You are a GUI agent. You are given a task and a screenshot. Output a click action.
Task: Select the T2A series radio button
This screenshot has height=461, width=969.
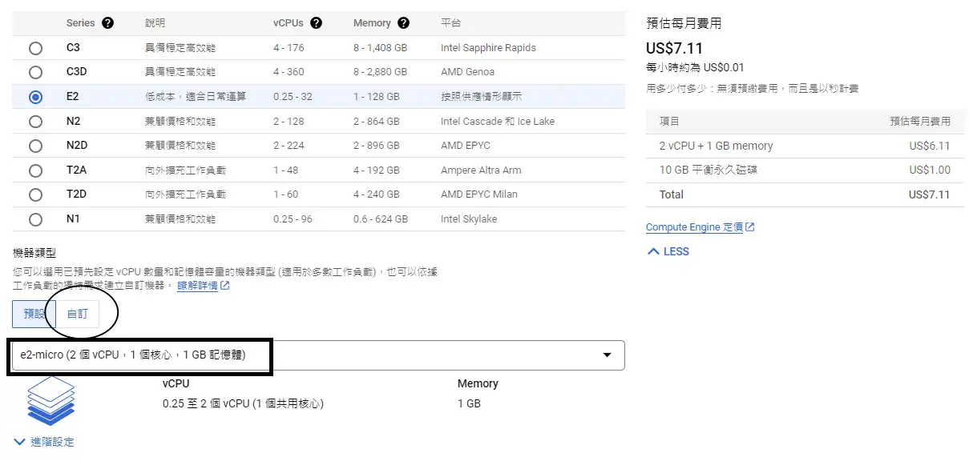tap(35, 170)
